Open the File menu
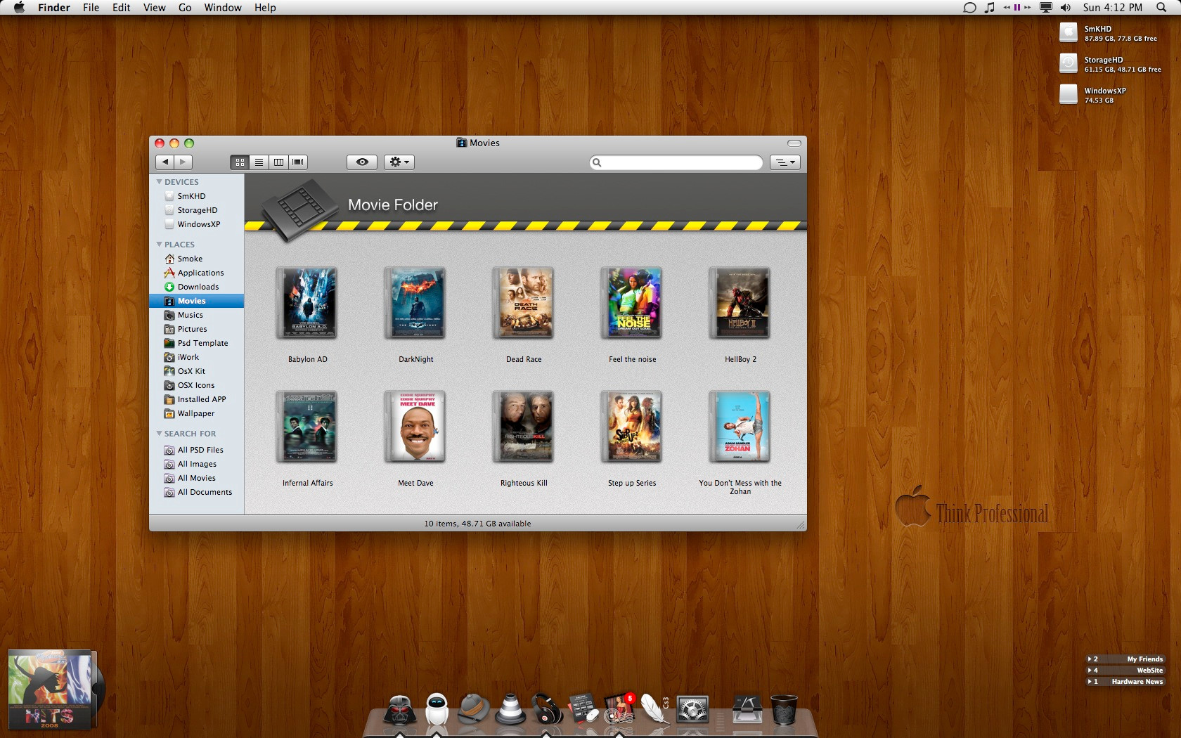 (x=91, y=8)
